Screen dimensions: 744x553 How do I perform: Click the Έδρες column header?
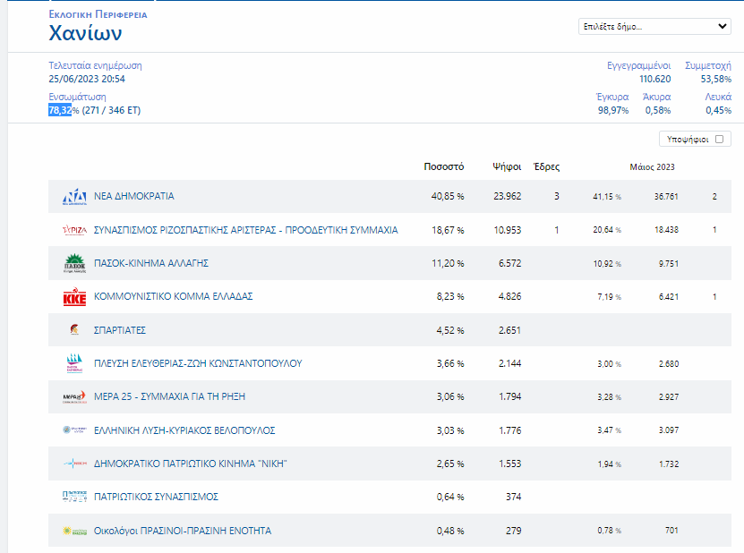pyautogui.click(x=547, y=166)
